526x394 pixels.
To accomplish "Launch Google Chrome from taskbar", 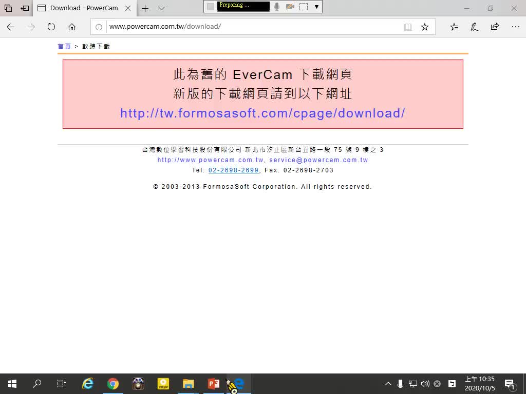I will point(113,384).
